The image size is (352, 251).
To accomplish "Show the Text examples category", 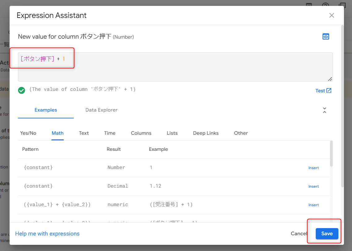I will (x=84, y=133).
